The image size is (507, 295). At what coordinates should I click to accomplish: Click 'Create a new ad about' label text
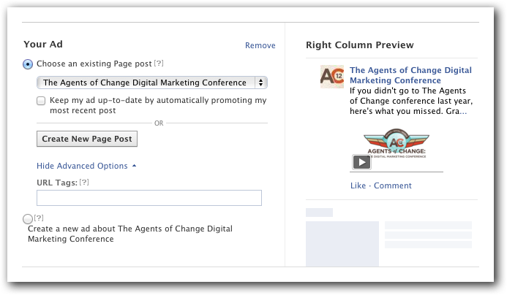click(130, 234)
